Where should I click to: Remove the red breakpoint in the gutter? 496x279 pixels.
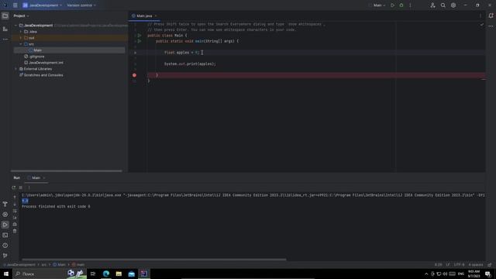click(134, 75)
